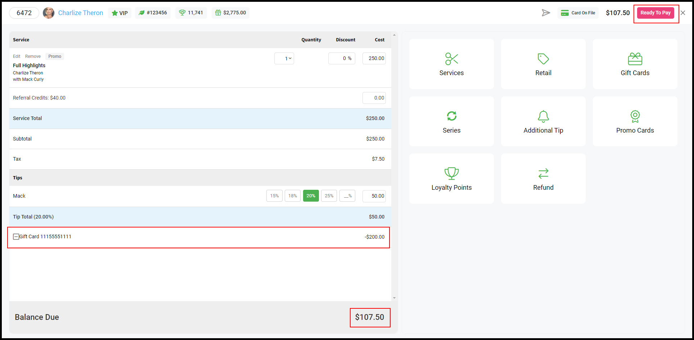The width and height of the screenshot is (694, 340).
Task: Click the Referral Credits amount field
Action: pos(374,98)
